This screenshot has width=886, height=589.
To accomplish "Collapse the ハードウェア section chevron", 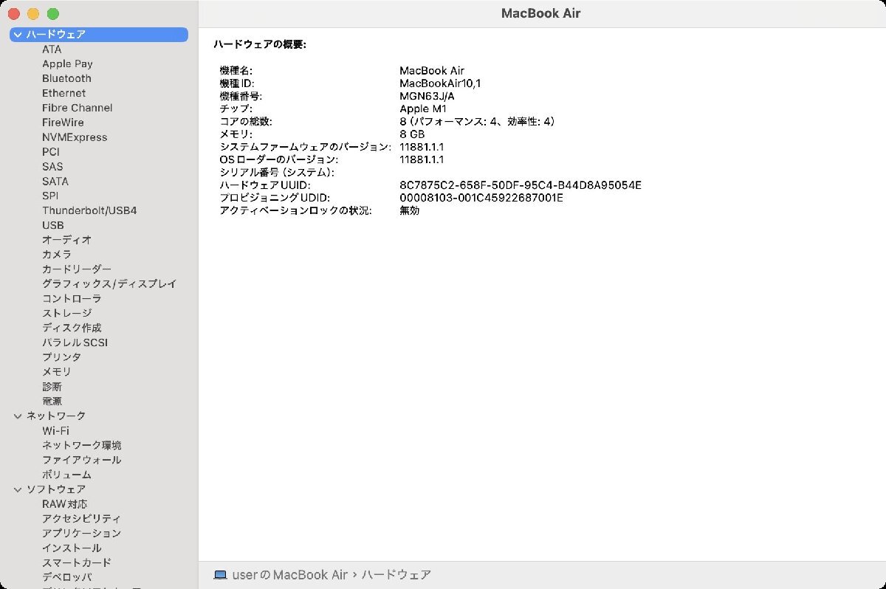I will pos(18,35).
